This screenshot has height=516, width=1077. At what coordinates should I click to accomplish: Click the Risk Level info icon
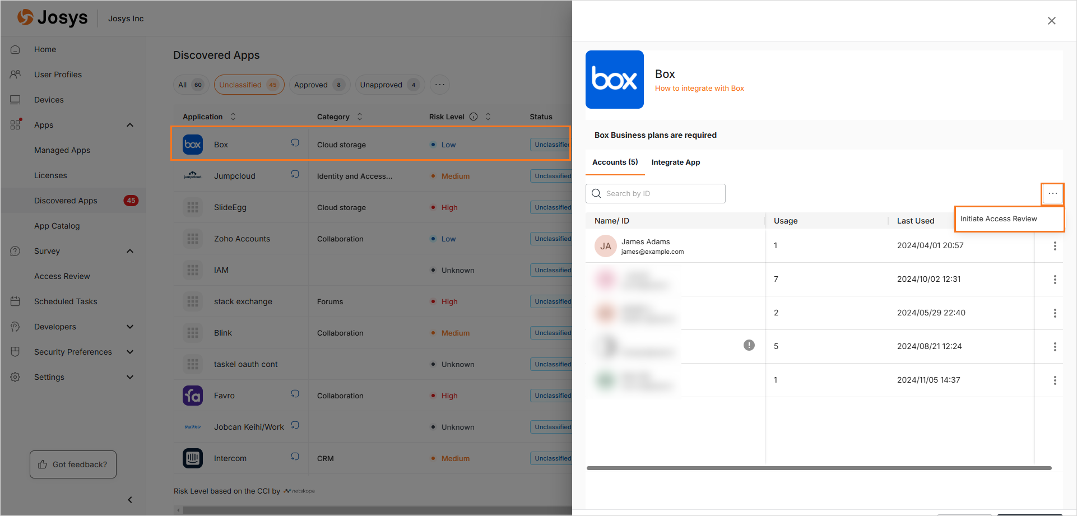coord(473,117)
